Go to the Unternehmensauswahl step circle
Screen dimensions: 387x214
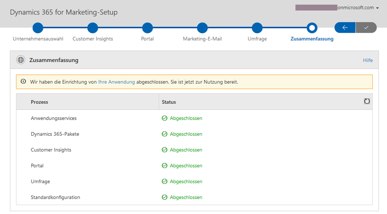click(x=38, y=28)
